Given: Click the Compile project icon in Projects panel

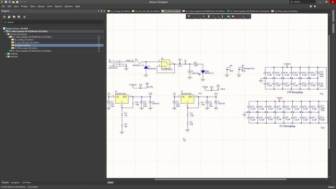Looking at the screenshot, I should pos(9,17).
